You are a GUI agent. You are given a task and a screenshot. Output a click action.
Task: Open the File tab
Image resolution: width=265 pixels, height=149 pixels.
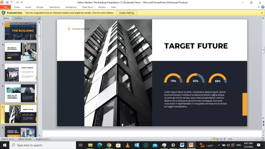pyautogui.click(x=5, y=7)
